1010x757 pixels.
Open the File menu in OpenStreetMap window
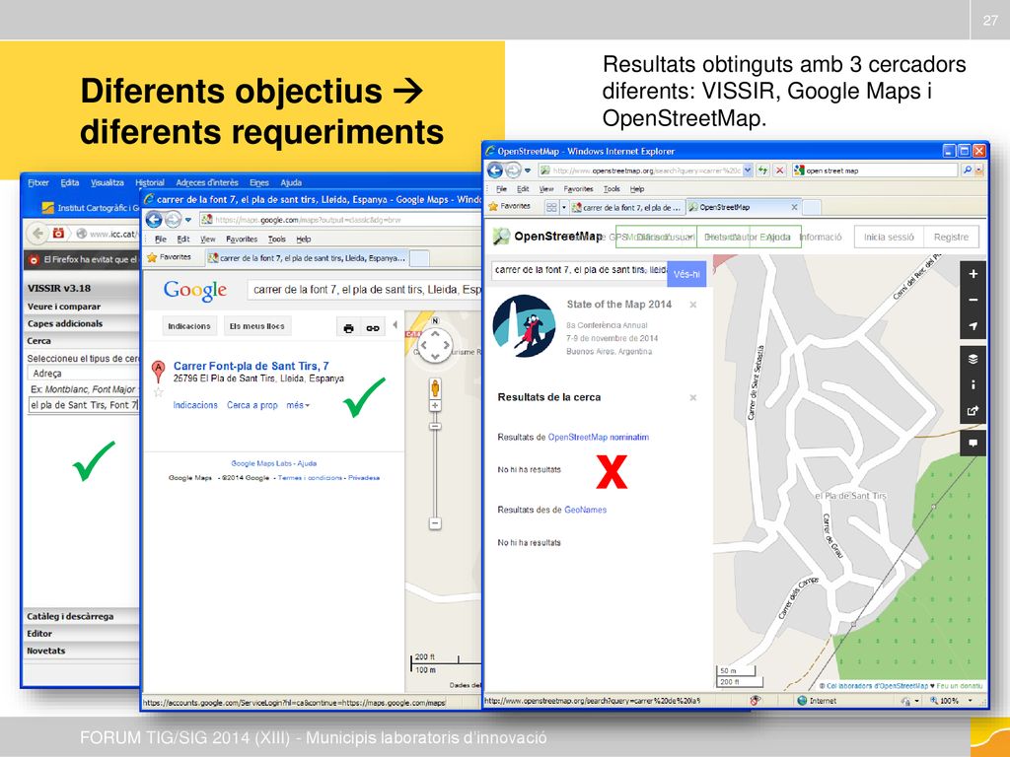tap(501, 189)
